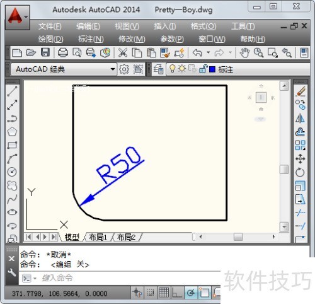Open the Workspace Settings gear
The height and width of the screenshot is (304, 315).
[124, 69]
